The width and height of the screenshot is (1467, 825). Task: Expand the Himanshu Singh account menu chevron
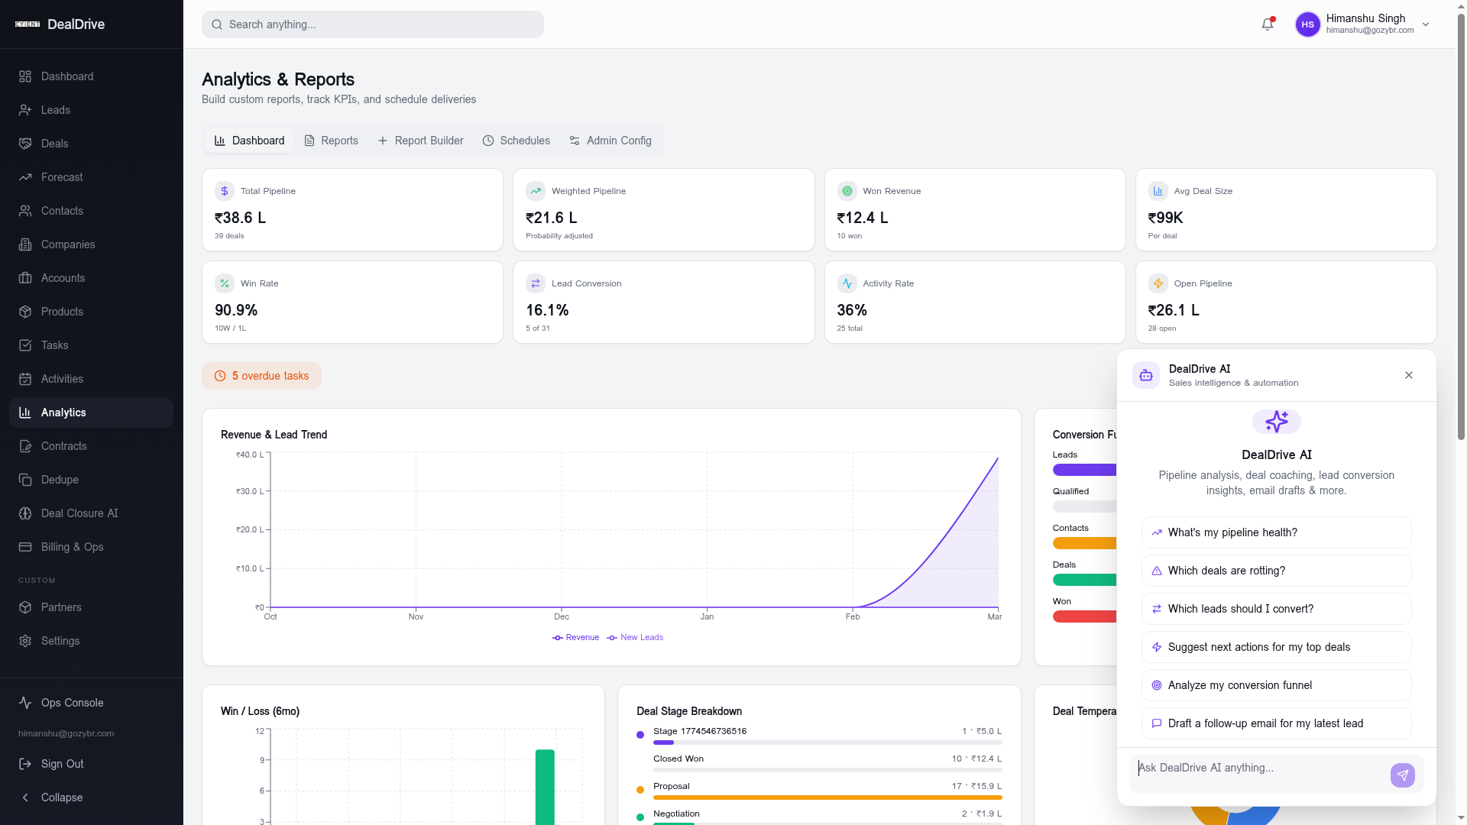point(1426,24)
